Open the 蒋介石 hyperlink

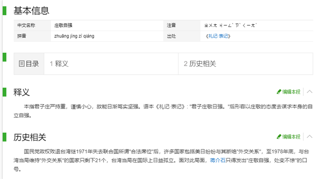[x=218, y=160]
